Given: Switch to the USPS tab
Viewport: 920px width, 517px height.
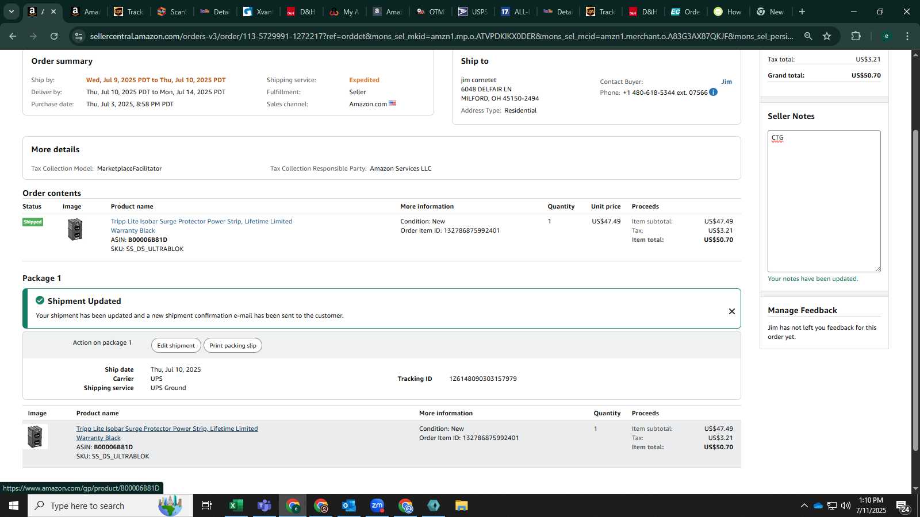Looking at the screenshot, I should click(x=473, y=11).
